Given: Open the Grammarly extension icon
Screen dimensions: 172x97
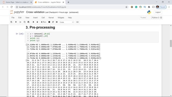Looking at the screenshot, I should pyautogui.click(x=136, y=7).
